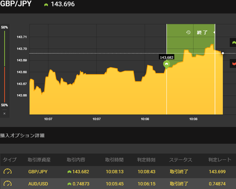
Task: Click the ステータス column header
Action: (180, 160)
